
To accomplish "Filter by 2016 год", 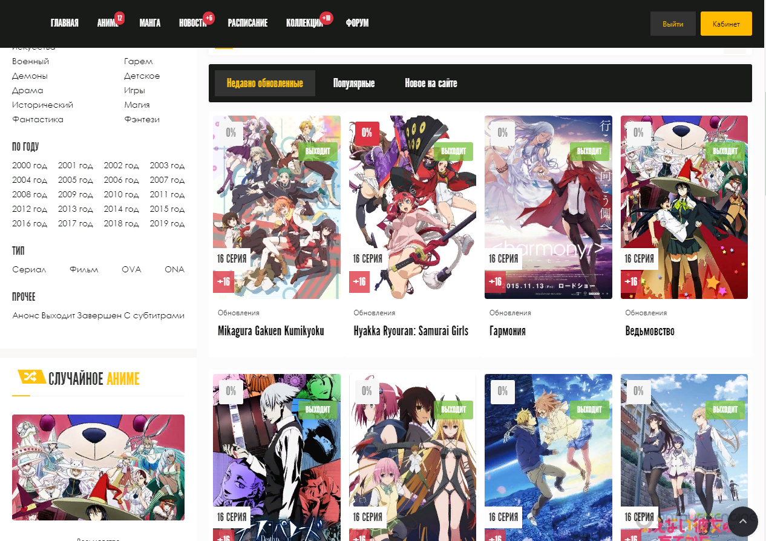I will [30, 223].
